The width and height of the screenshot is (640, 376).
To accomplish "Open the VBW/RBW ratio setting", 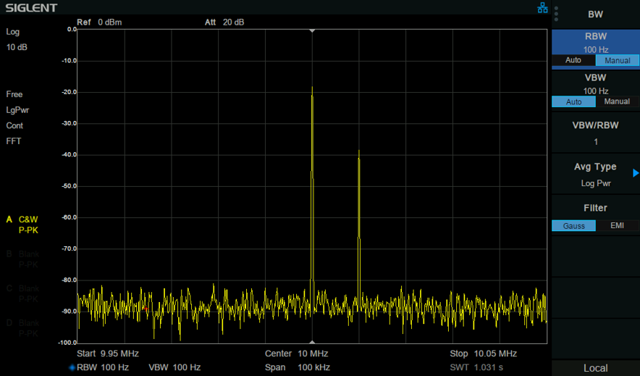I will click(x=596, y=133).
